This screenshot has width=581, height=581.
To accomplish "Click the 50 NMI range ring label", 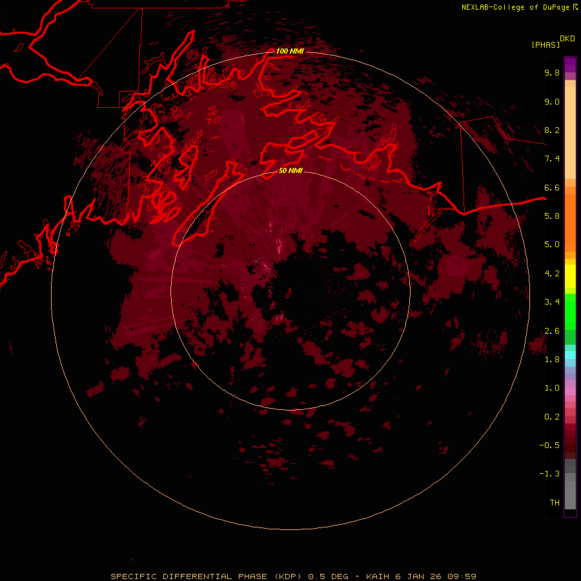I will point(290,170).
